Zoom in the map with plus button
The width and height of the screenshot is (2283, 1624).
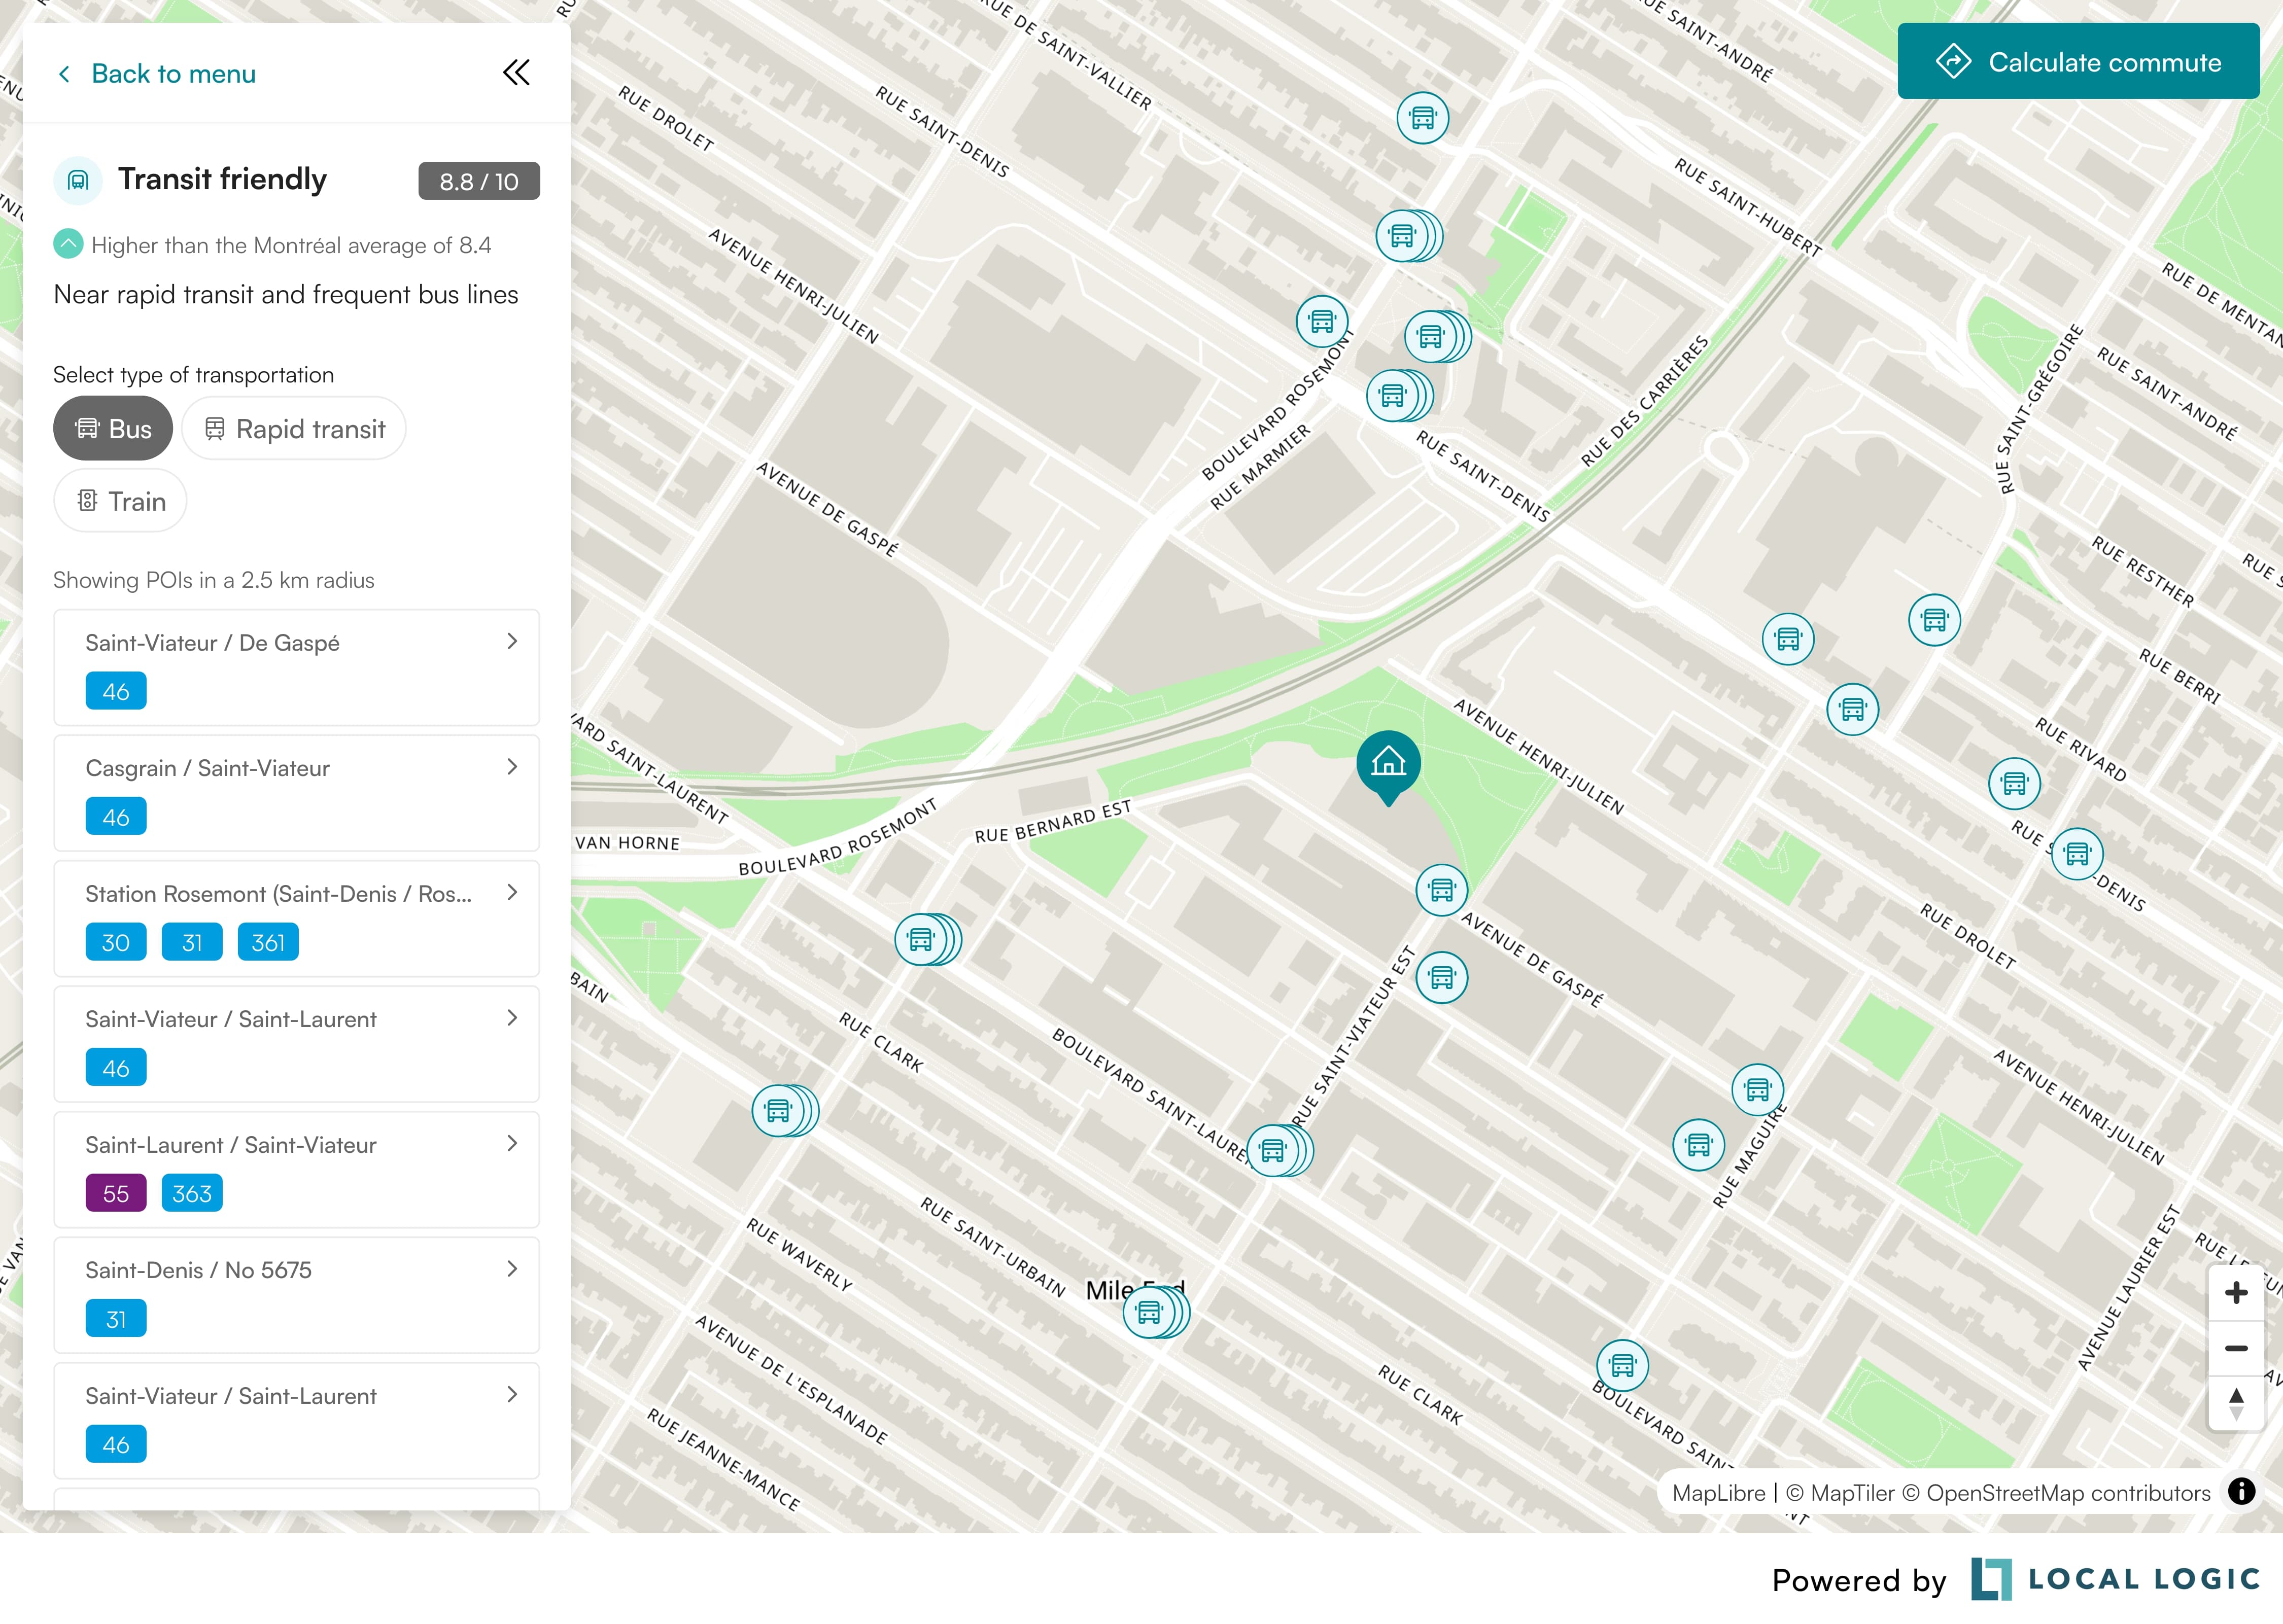2236,1293
